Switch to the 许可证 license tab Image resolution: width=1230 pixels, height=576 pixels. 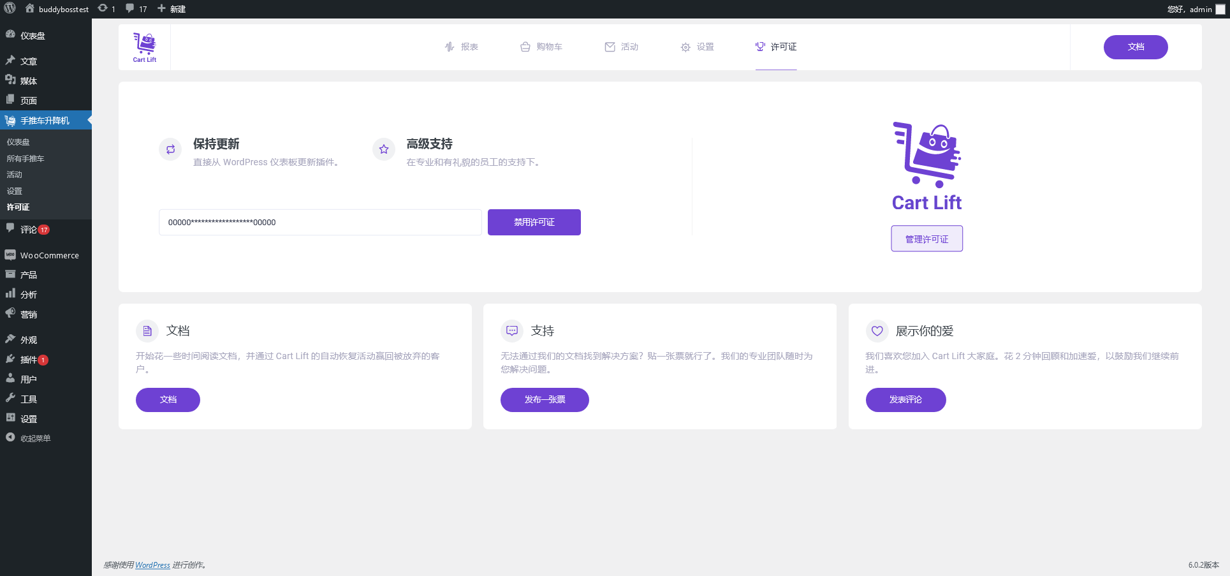tap(776, 47)
